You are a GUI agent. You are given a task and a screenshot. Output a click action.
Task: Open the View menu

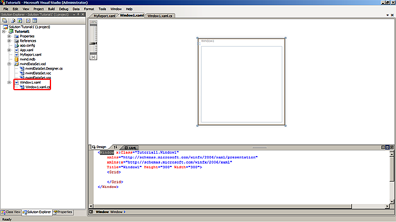tap(26, 9)
